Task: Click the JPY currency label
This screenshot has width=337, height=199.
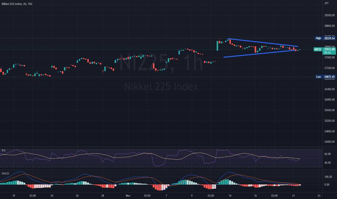Action: coord(327,3)
